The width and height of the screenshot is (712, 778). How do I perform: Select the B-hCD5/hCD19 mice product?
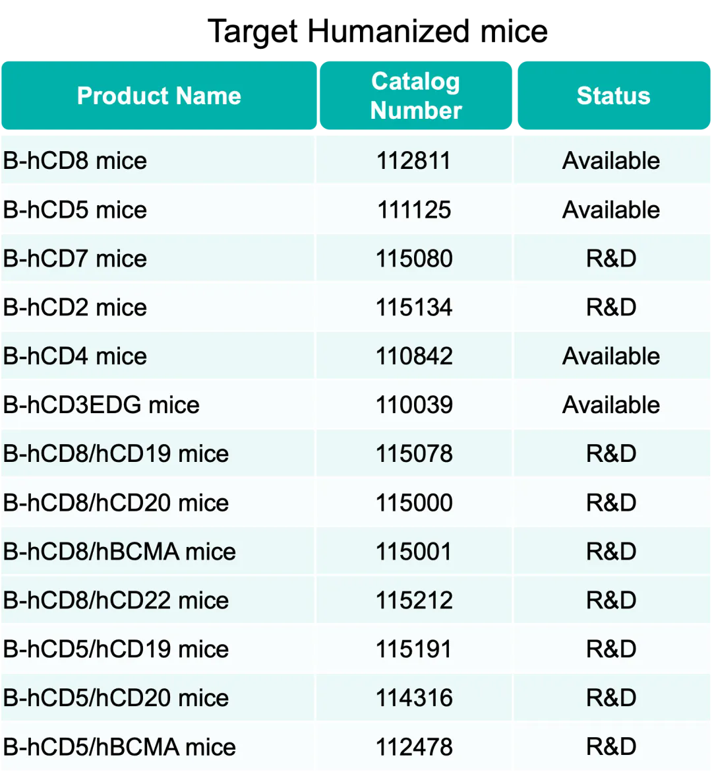pyautogui.click(x=116, y=649)
